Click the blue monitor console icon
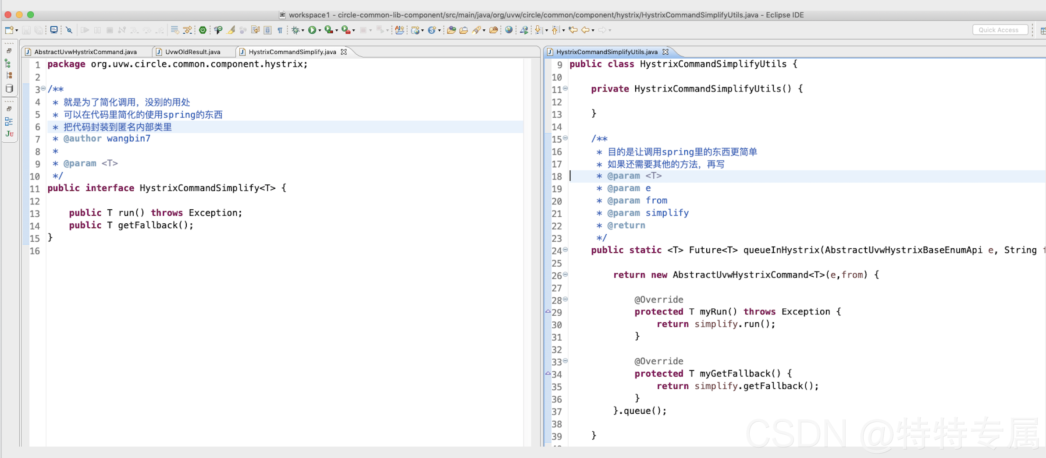 (54, 30)
